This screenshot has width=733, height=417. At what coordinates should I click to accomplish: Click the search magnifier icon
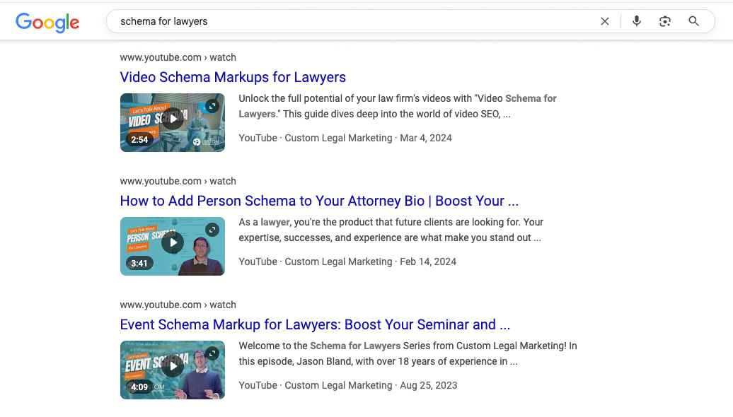pos(693,21)
